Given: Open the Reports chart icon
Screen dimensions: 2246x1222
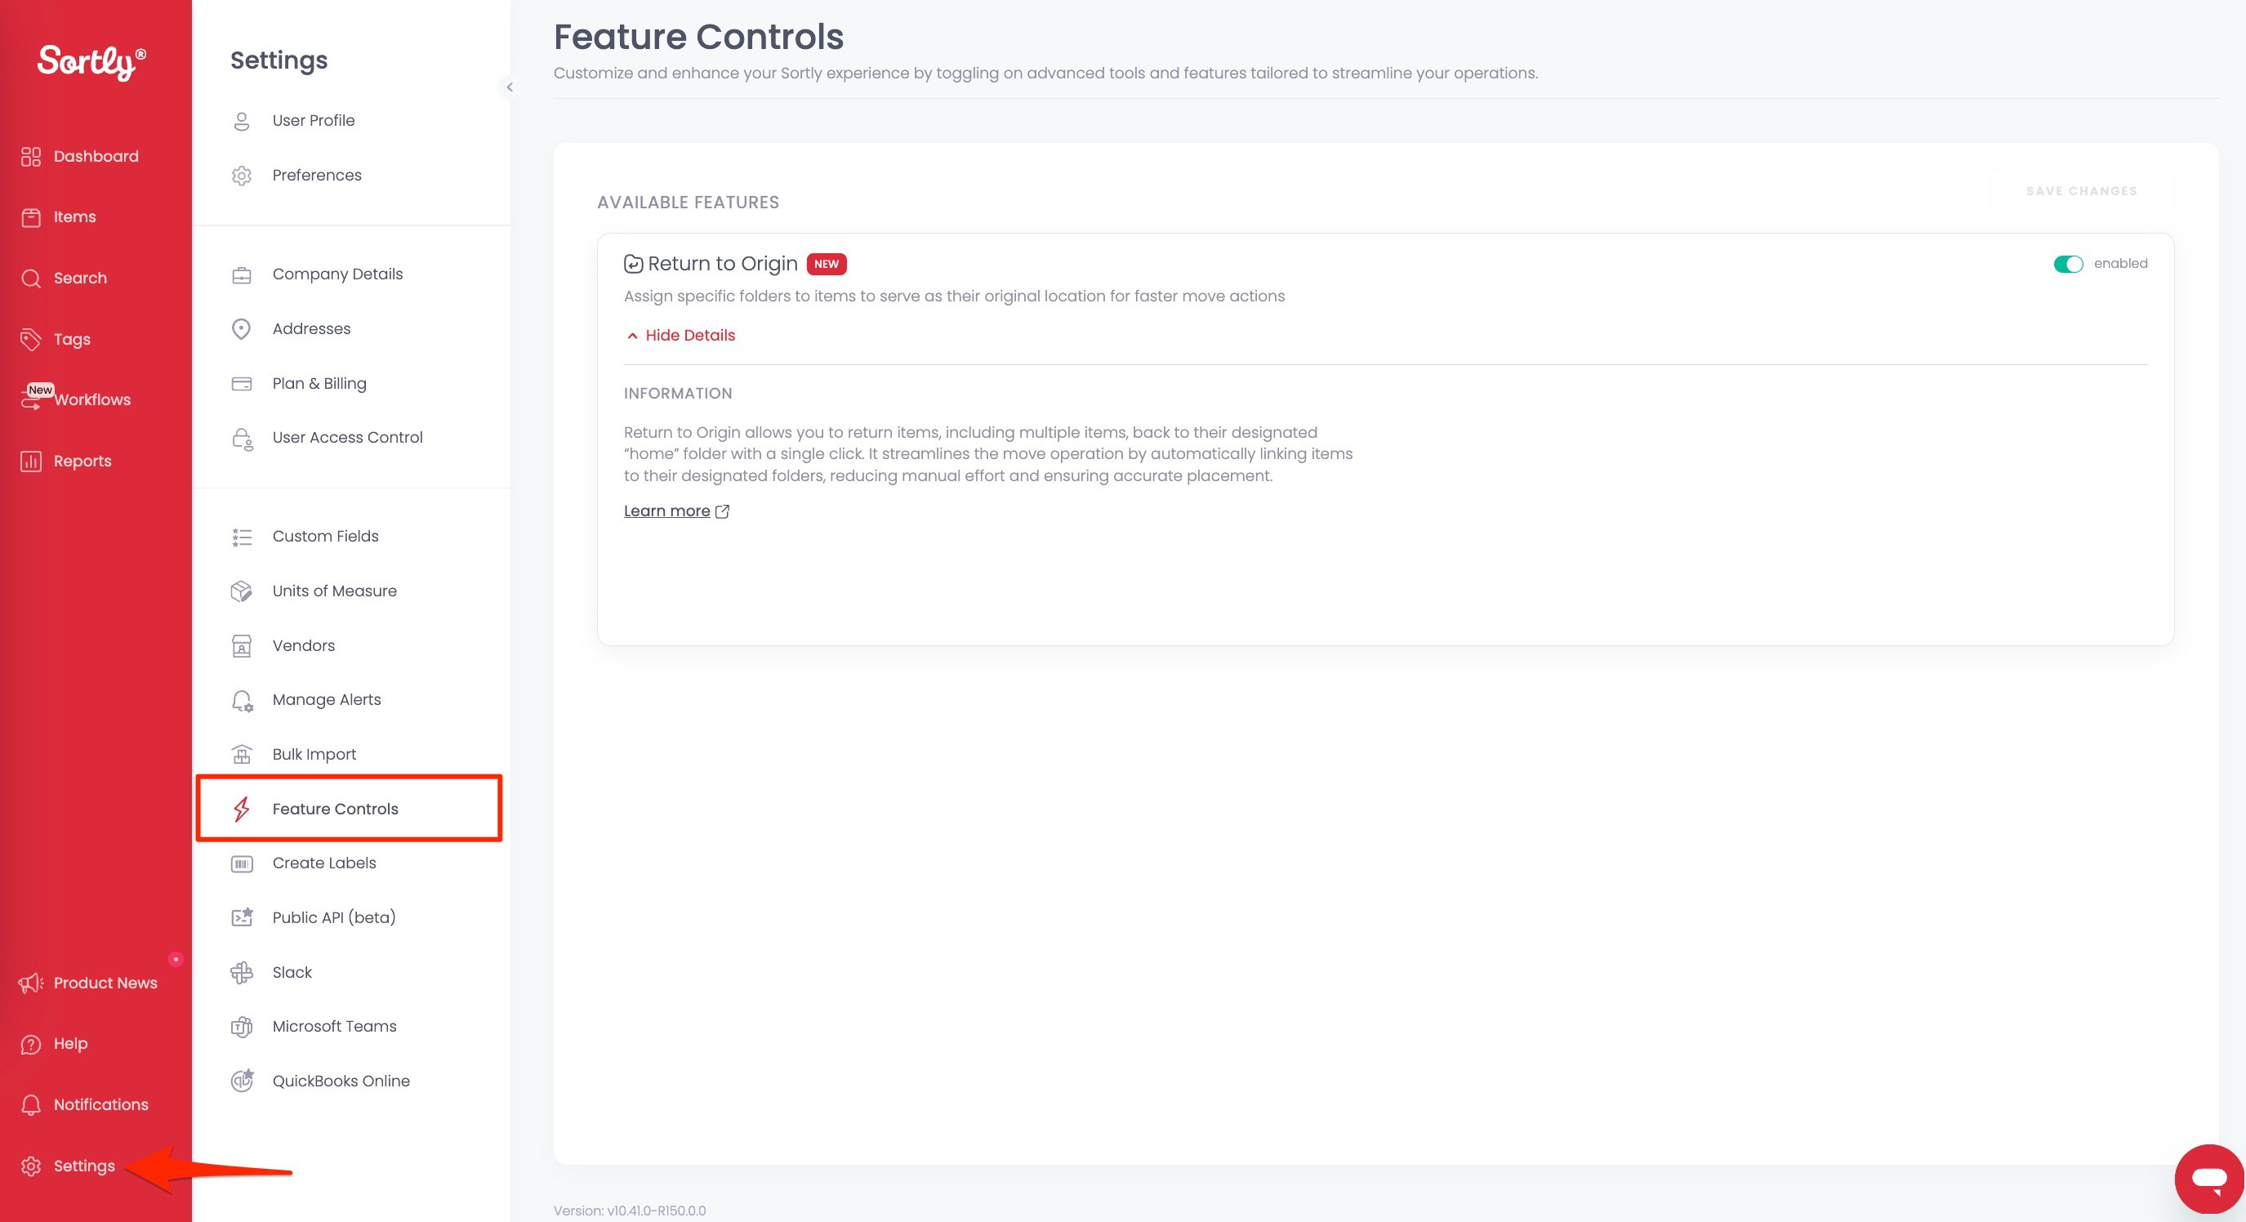Looking at the screenshot, I should point(31,462).
